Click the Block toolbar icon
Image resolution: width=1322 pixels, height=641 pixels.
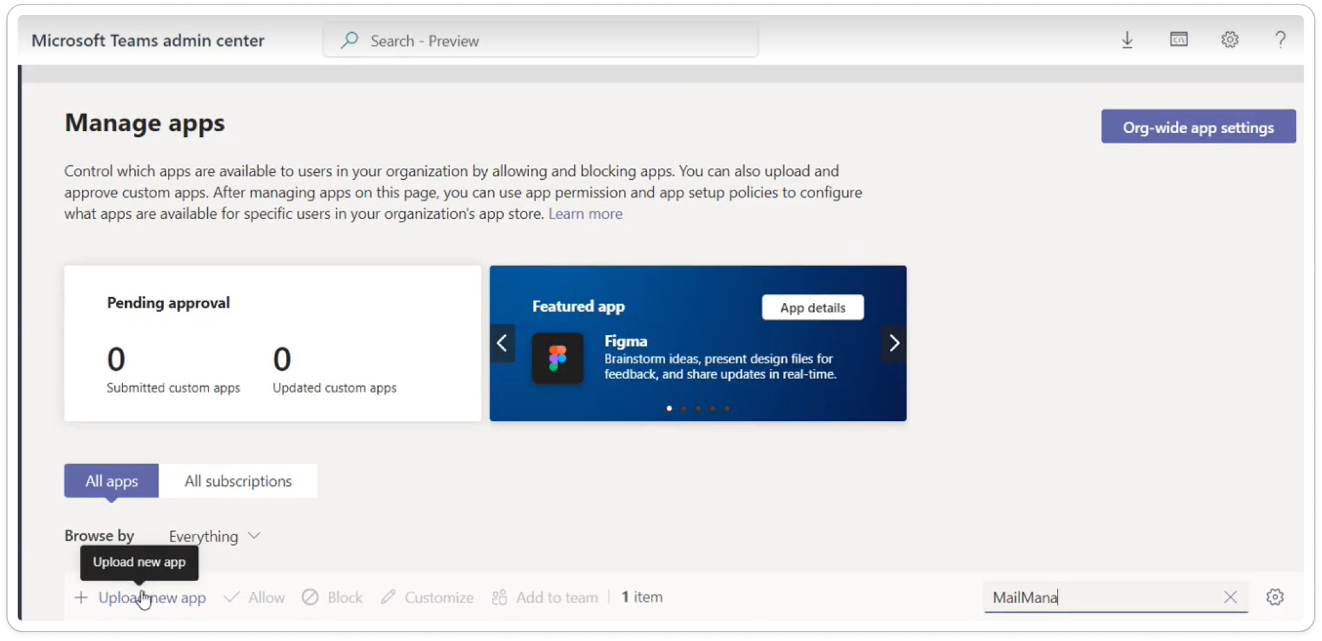310,597
